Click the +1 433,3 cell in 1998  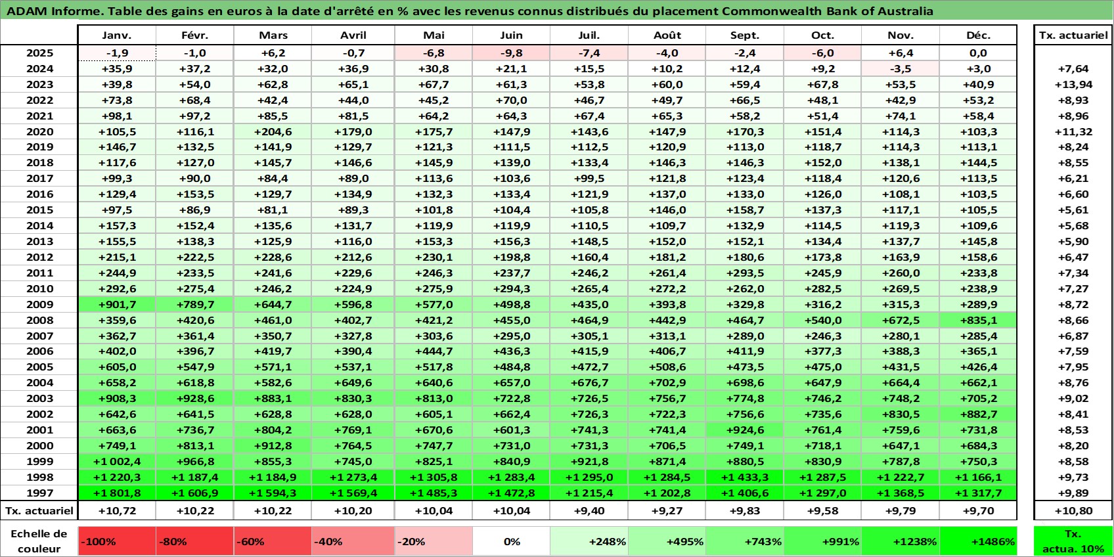(744, 477)
